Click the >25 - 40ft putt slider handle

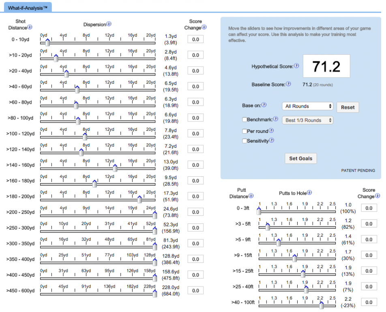coord(306,290)
